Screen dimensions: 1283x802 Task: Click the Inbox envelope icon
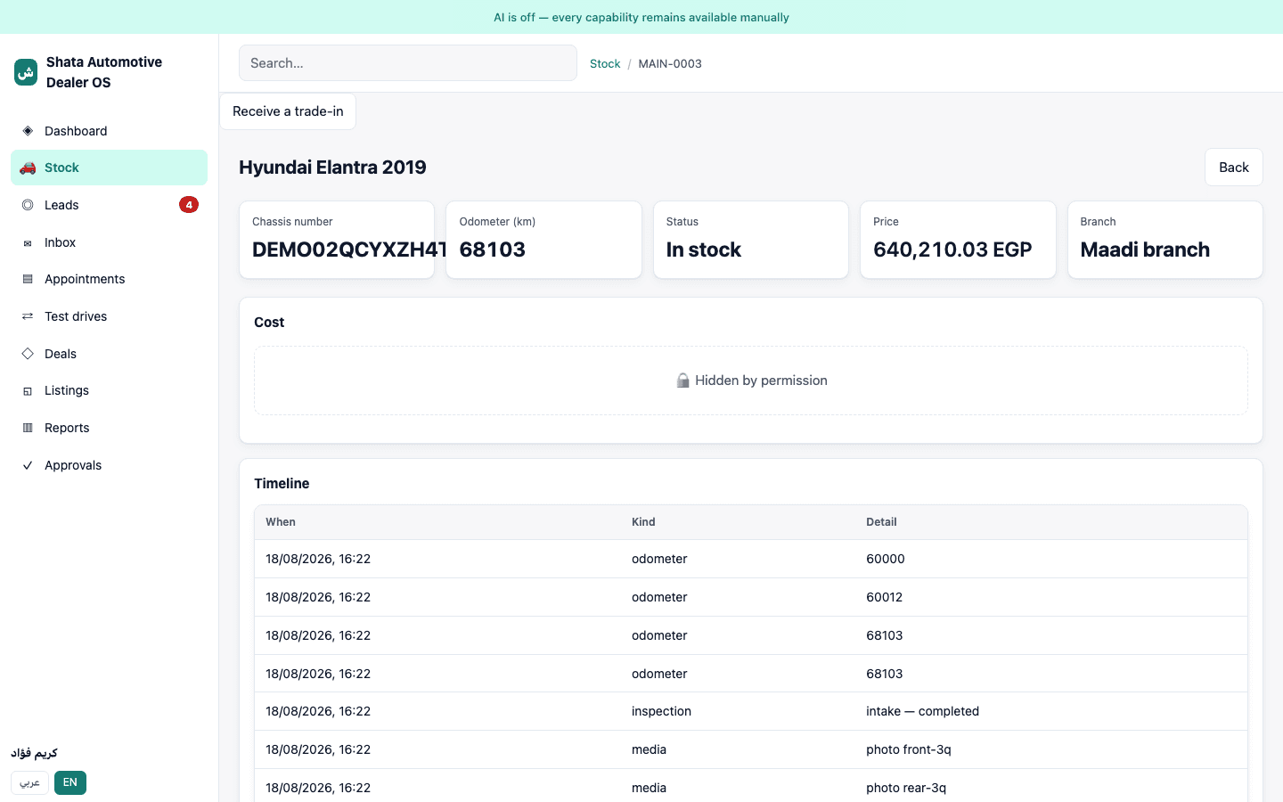(28, 242)
